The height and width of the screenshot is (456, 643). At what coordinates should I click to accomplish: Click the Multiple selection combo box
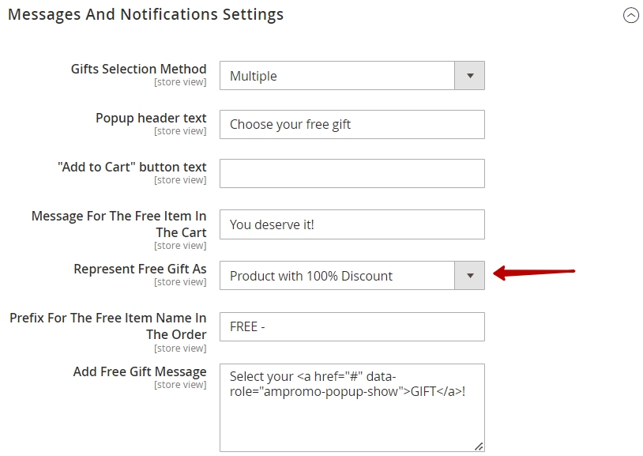point(352,76)
